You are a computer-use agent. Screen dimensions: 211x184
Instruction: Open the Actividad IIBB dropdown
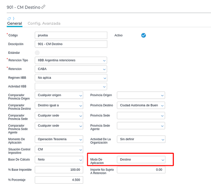coord(71,86)
